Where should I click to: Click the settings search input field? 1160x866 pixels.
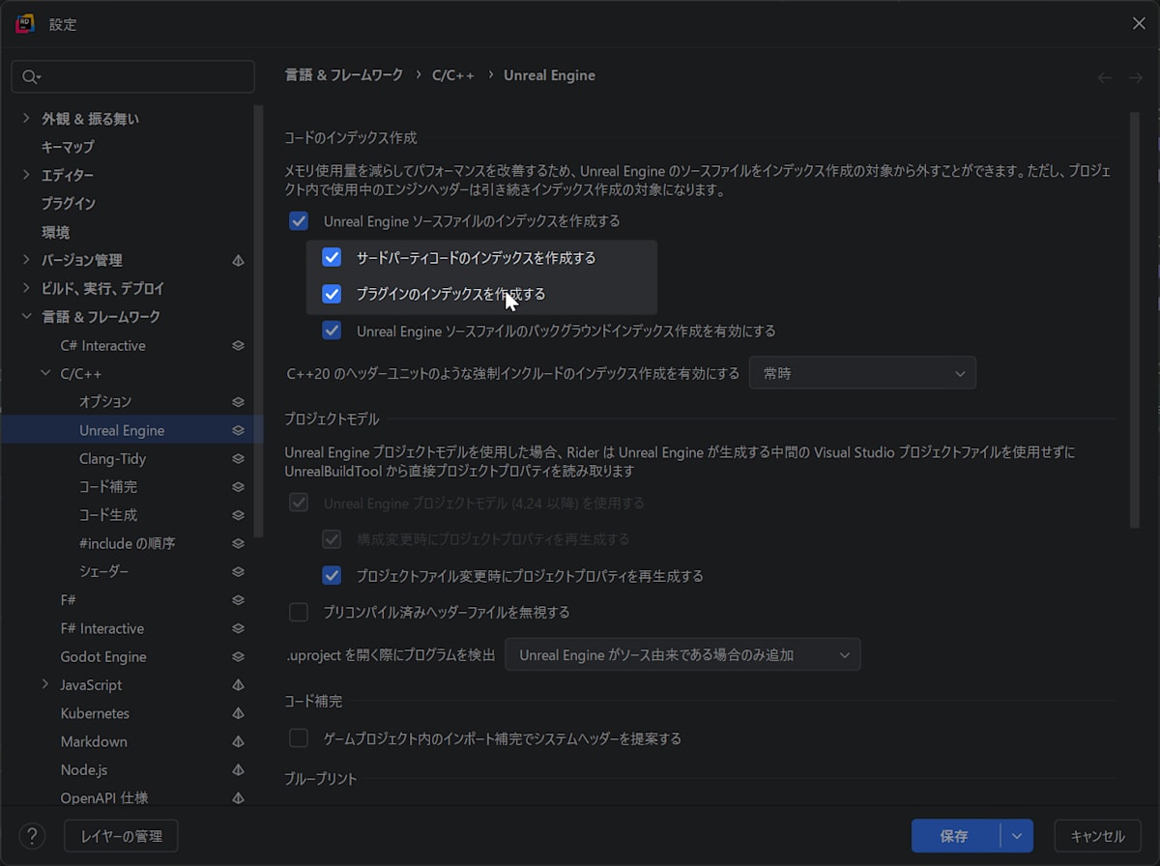(133, 77)
